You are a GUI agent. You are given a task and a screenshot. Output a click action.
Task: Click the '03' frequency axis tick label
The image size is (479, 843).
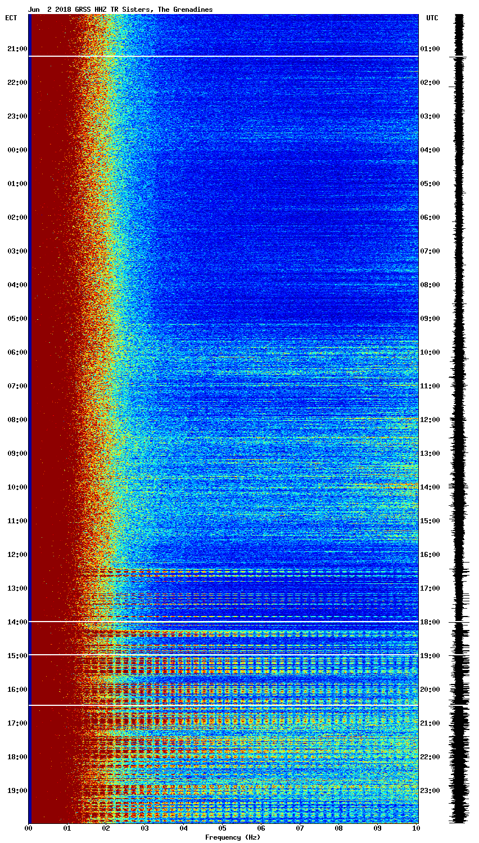coord(144,828)
